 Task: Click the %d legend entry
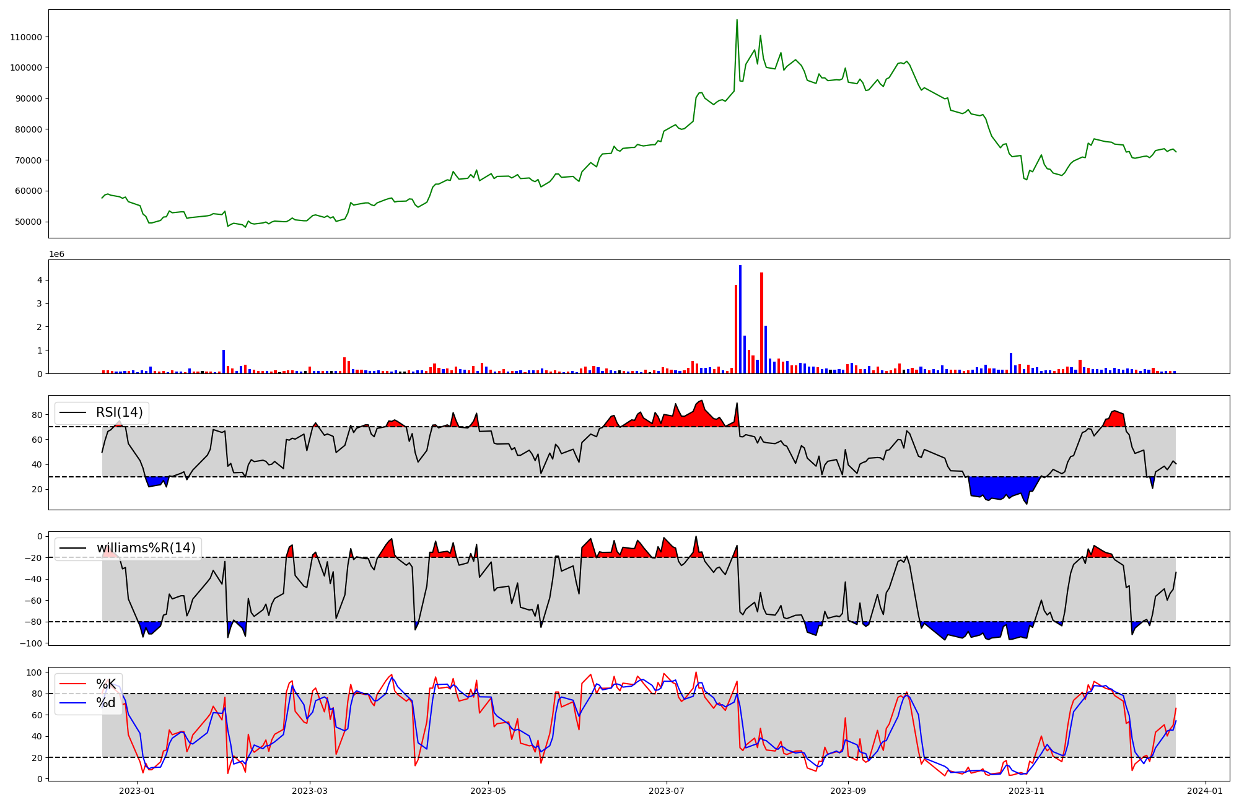coord(106,703)
